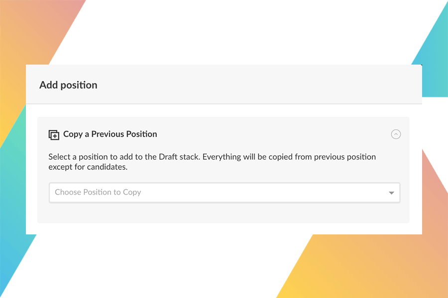This screenshot has width=448, height=298.
Task: Open the Choose Position to Copy dropdown
Action: coord(224,192)
